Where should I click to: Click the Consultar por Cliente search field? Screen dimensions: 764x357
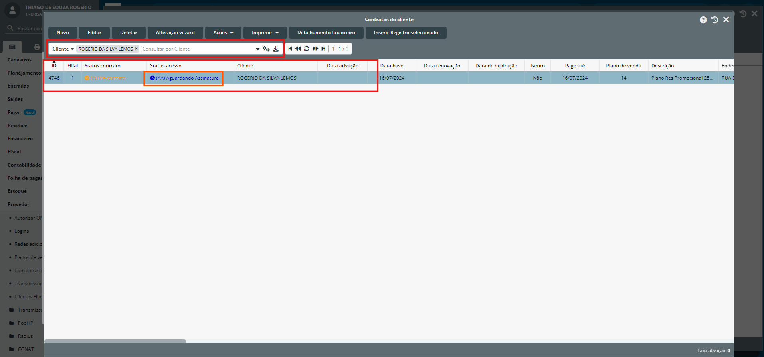click(x=198, y=49)
